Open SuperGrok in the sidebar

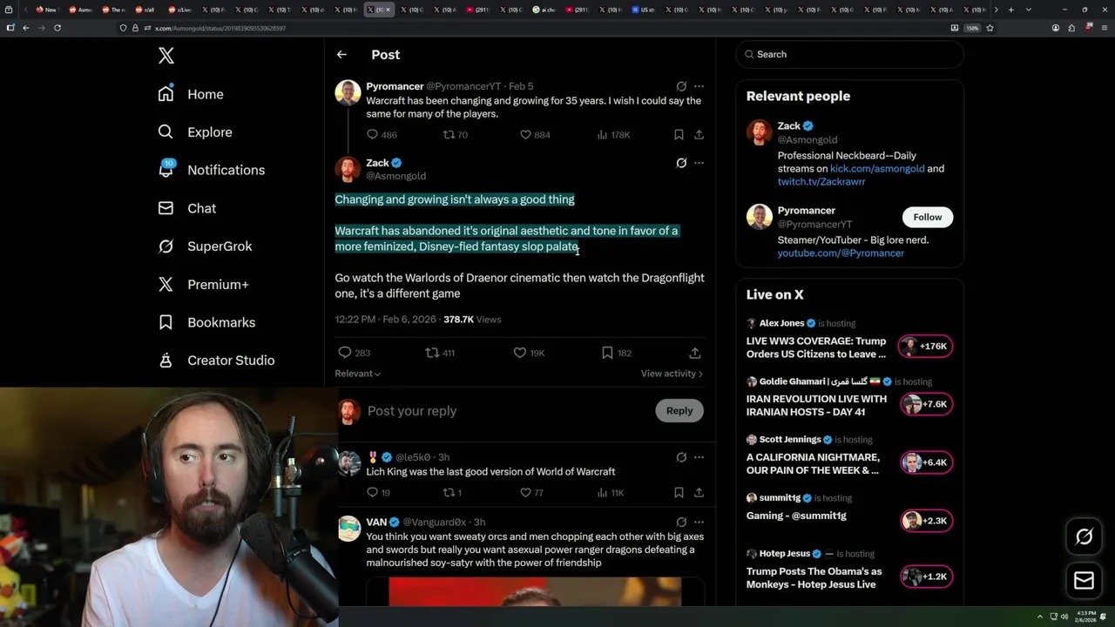click(205, 246)
